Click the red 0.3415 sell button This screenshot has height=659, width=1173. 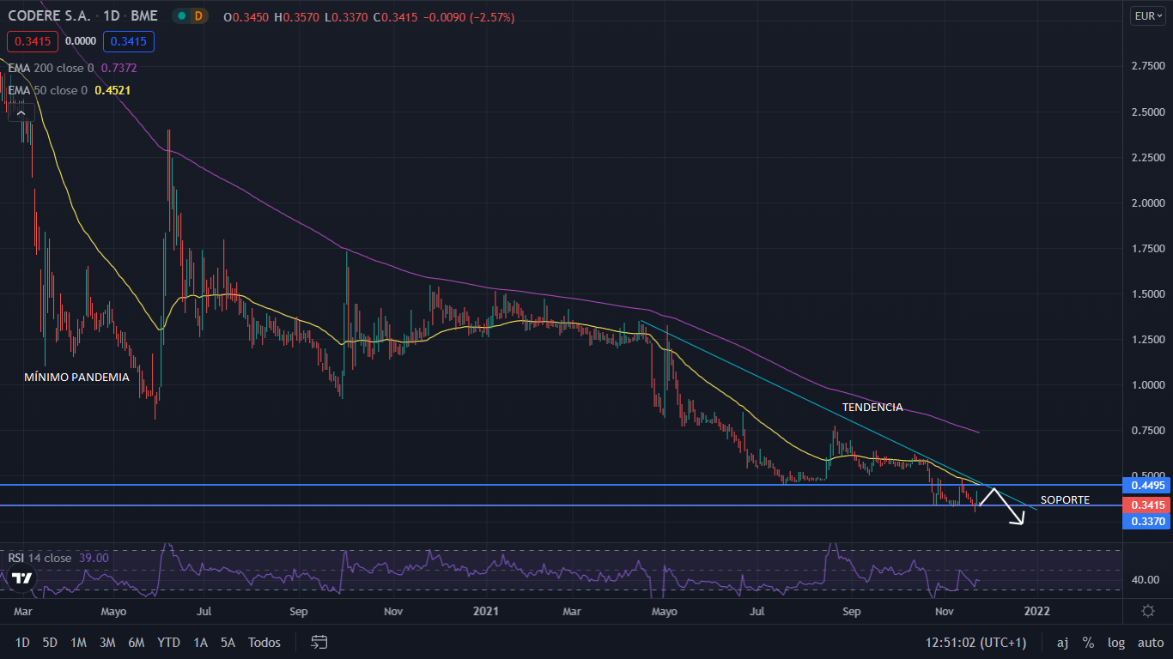[30, 40]
